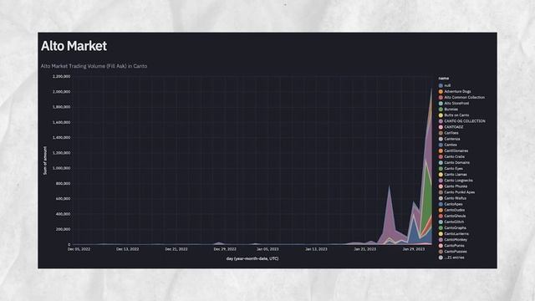Click the Dec 05, 2022 x-axis label
Screen dimensions: 535x301
(x=79, y=249)
